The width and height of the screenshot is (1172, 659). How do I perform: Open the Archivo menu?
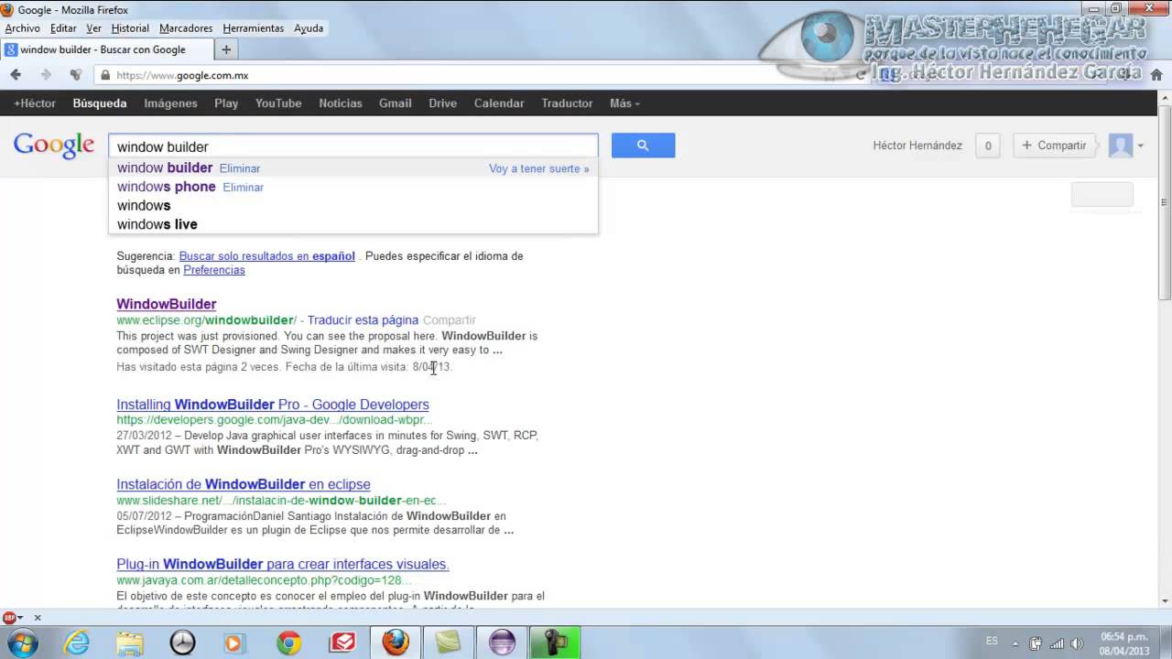[22, 28]
